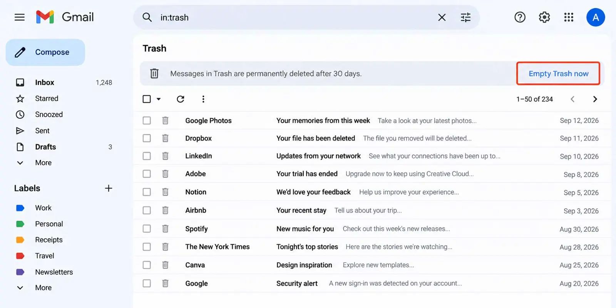Create a new label with plus icon
Viewport: 616px width, 308px height.
pos(109,188)
